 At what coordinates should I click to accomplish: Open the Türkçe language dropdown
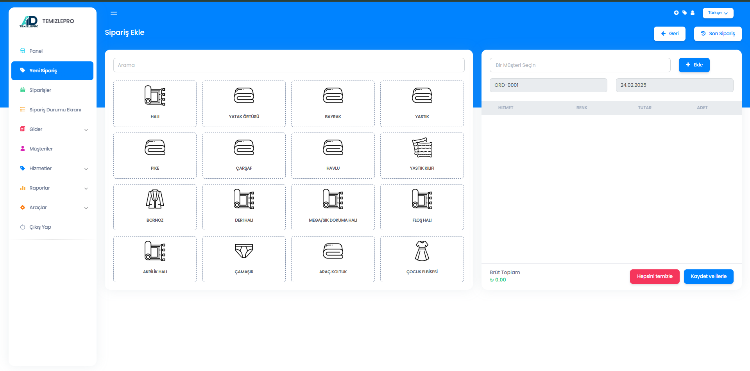point(718,13)
